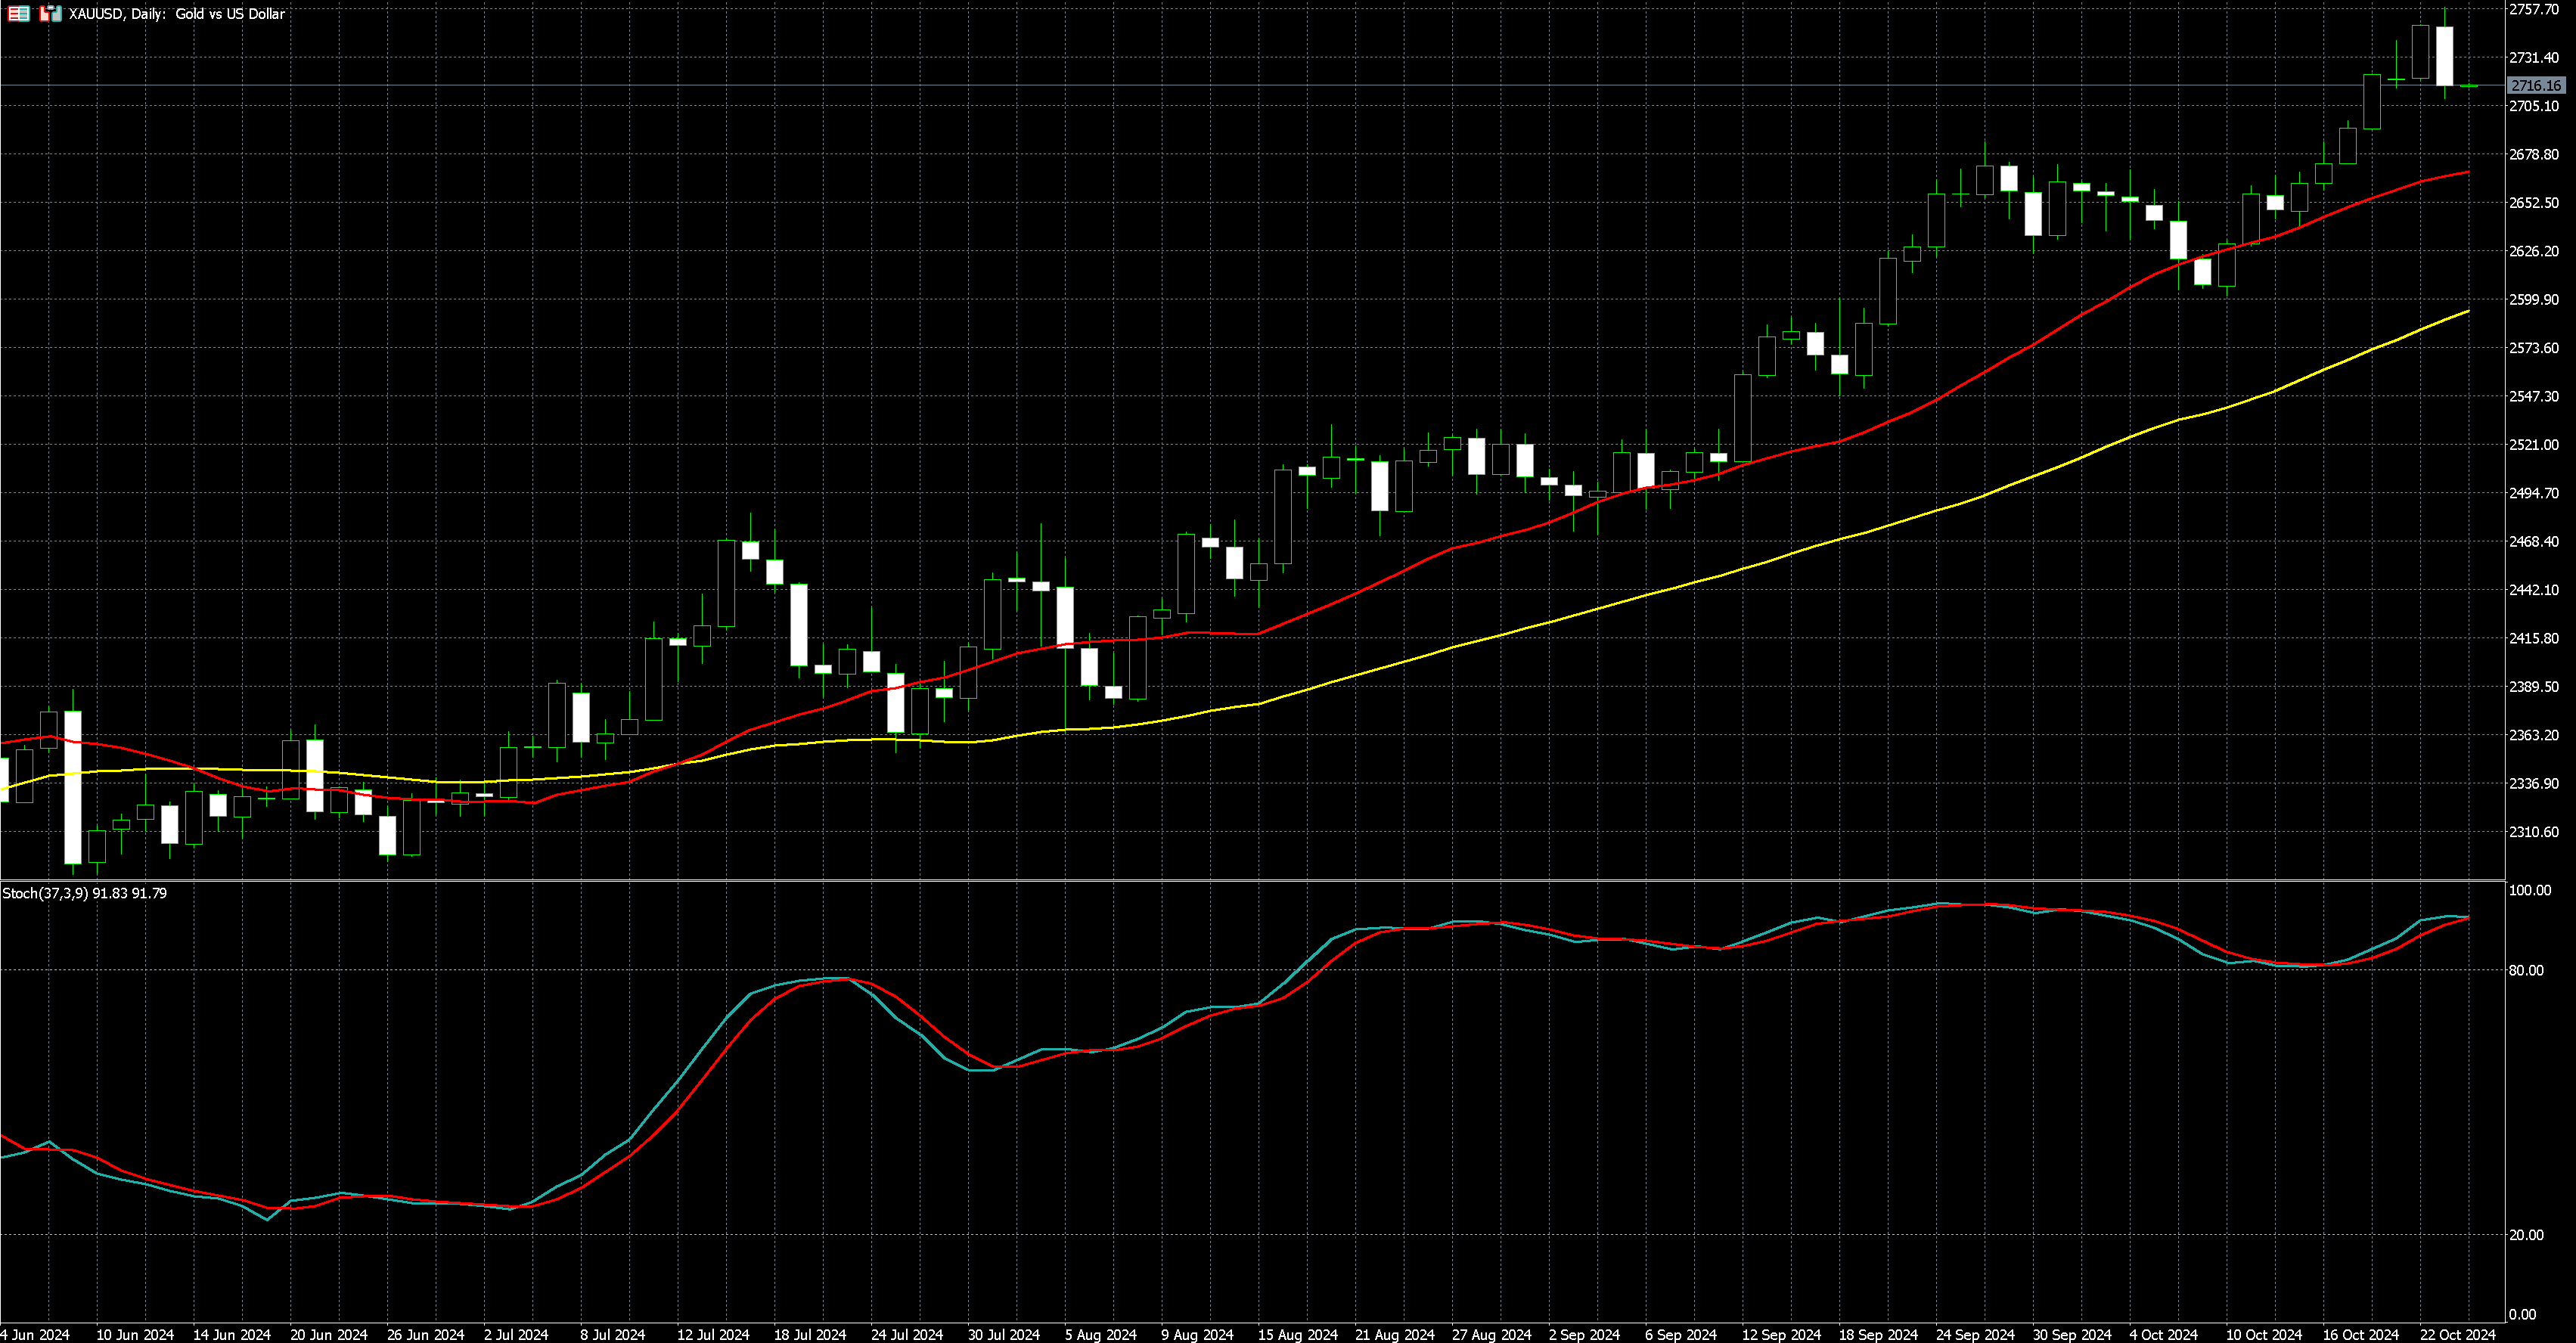Click the 30 Jul 2024 date label
Image resolution: width=2576 pixels, height=1343 pixels.
coord(1003,1335)
